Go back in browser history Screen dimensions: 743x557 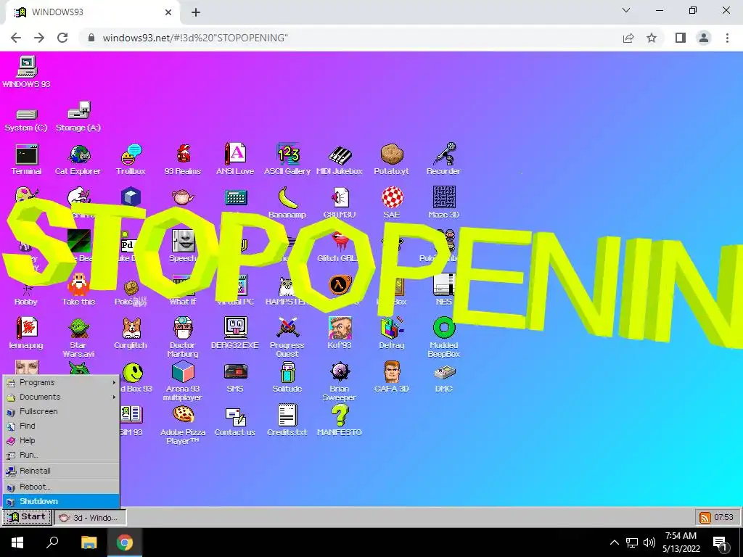click(x=16, y=38)
